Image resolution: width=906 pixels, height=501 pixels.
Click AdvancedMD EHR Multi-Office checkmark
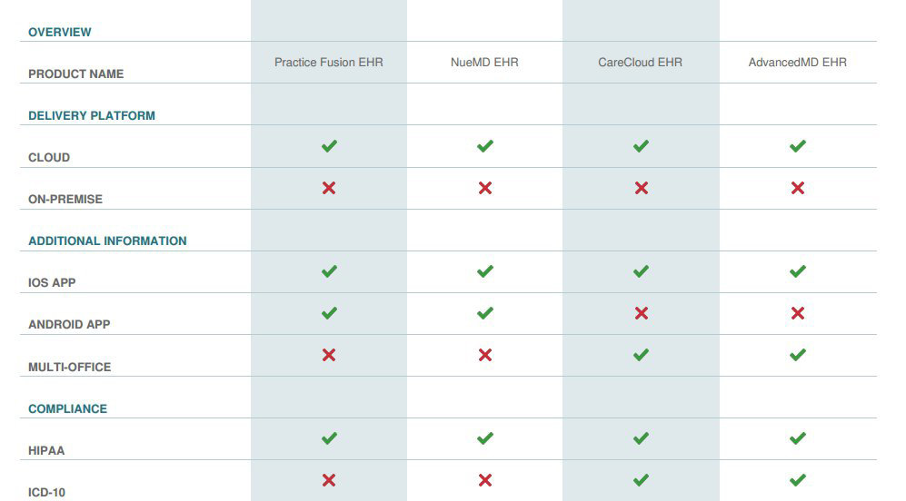point(797,354)
